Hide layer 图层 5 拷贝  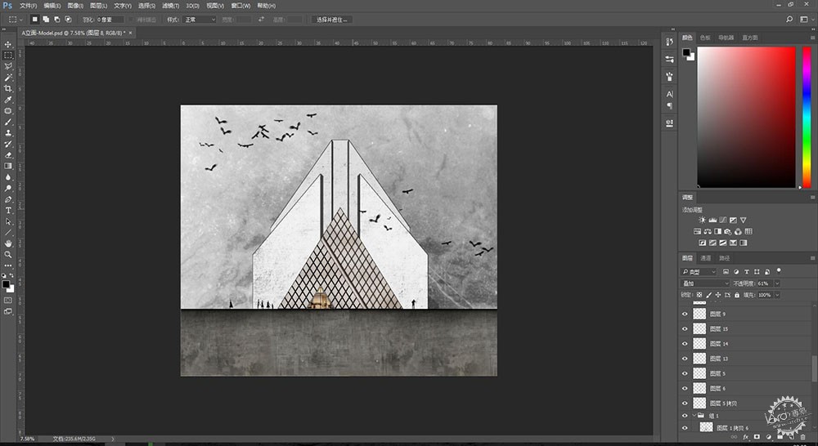(685, 403)
